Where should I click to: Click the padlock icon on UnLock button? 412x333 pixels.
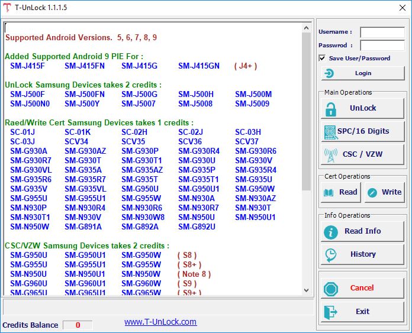click(331, 109)
